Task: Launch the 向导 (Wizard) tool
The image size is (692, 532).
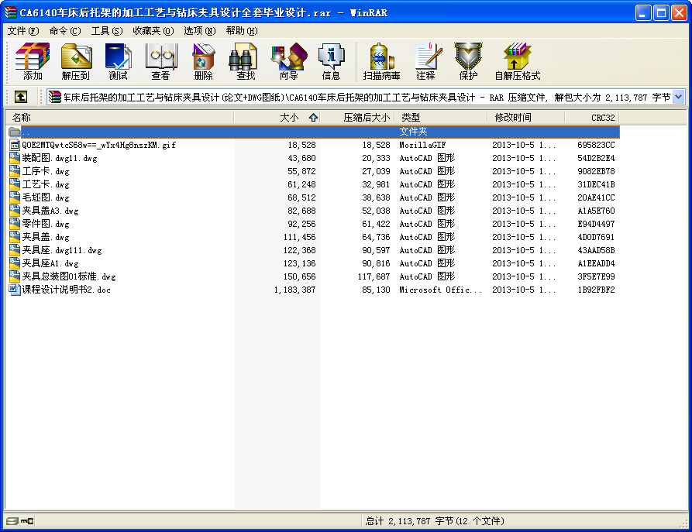Action: (288, 62)
